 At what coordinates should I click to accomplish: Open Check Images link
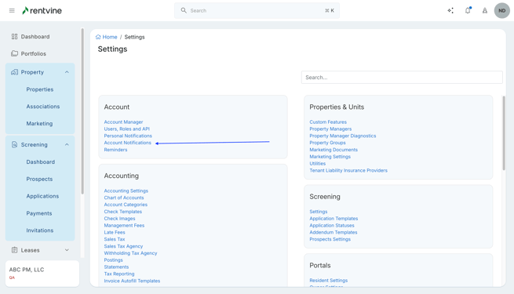119,219
